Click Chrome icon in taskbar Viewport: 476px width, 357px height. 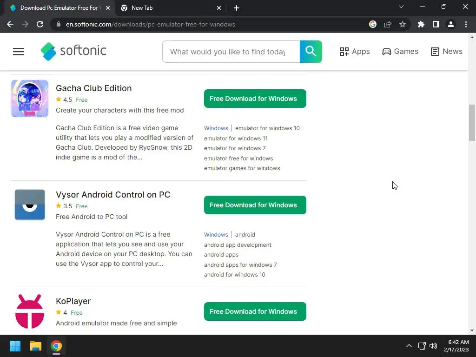click(56, 346)
